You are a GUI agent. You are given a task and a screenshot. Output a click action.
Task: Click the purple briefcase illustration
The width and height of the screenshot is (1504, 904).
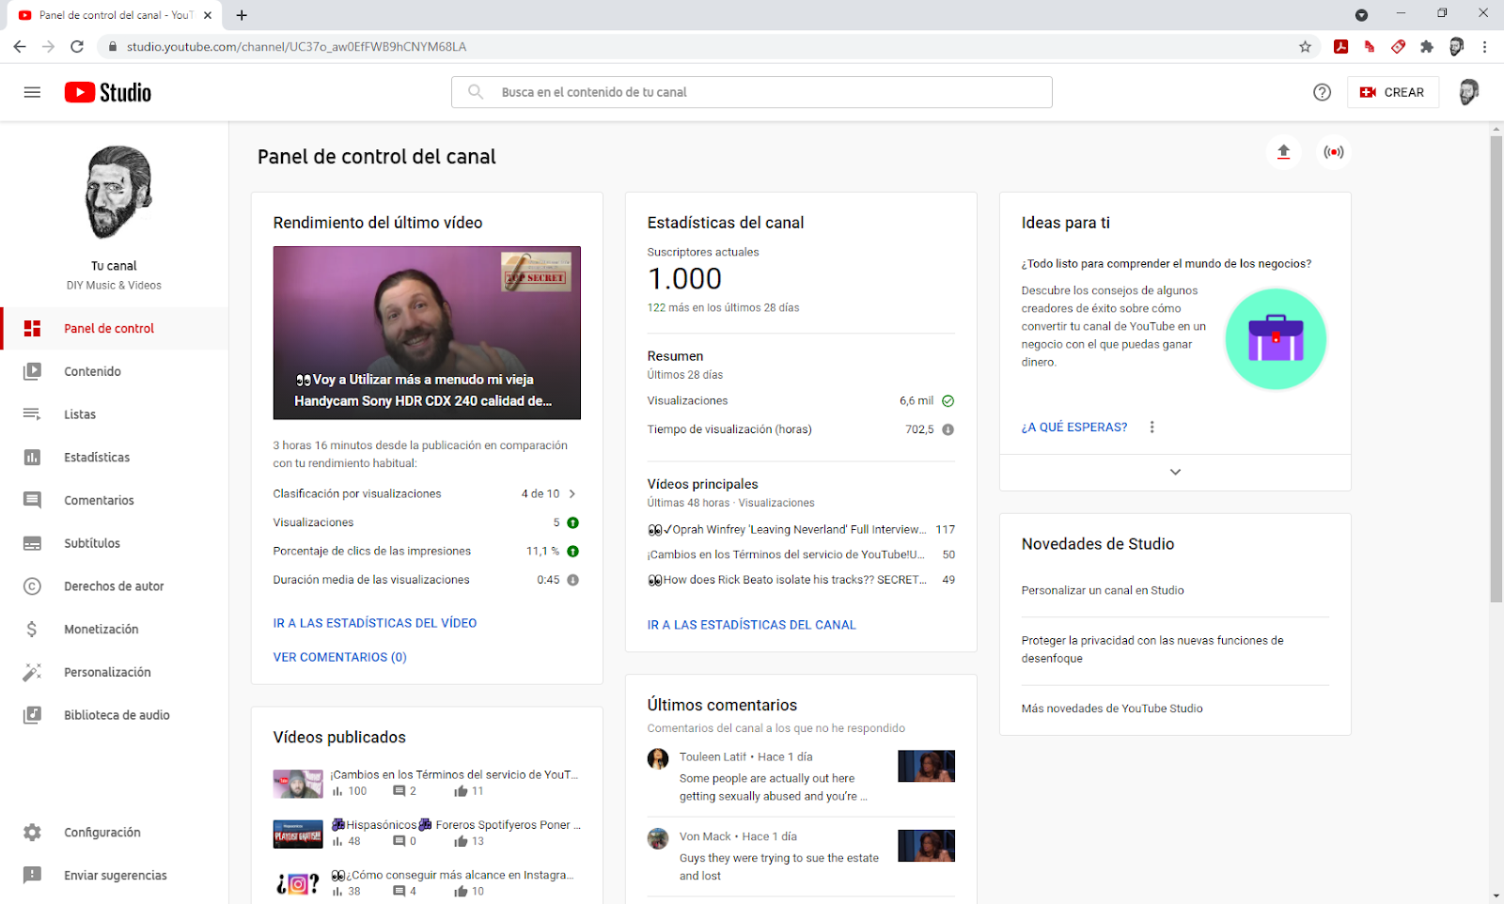pos(1276,338)
